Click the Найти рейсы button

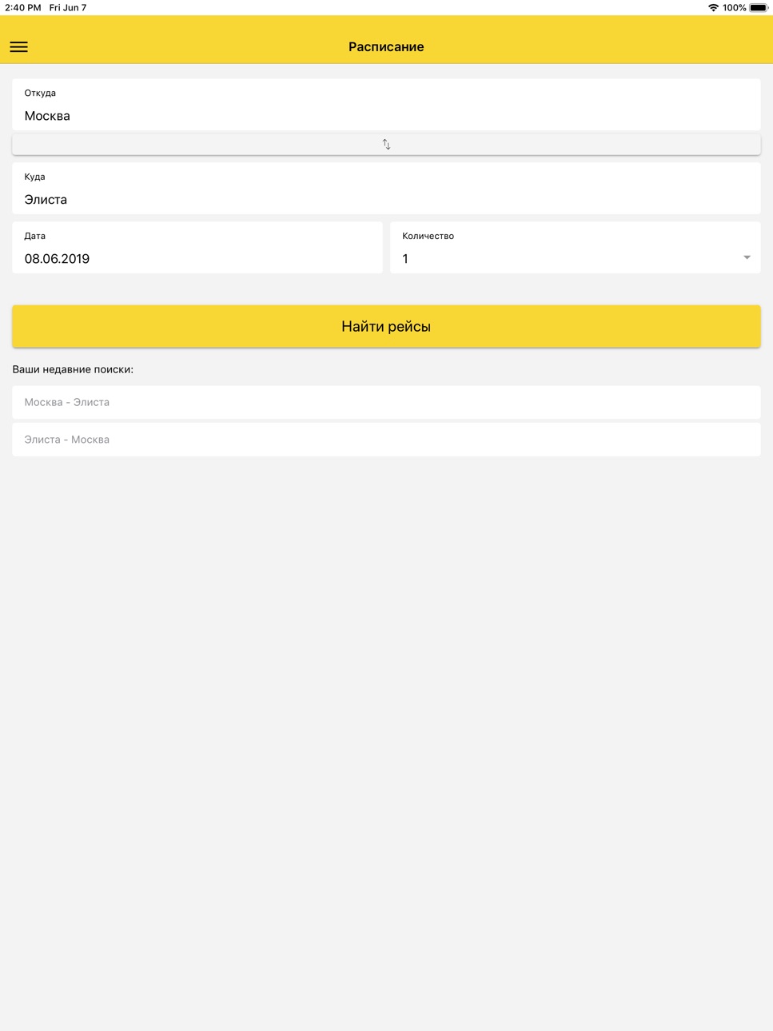[x=386, y=326]
